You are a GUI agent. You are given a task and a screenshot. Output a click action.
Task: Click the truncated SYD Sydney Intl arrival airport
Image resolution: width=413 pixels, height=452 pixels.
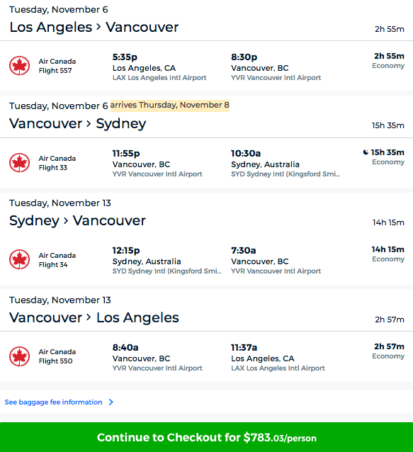pyautogui.click(x=285, y=174)
